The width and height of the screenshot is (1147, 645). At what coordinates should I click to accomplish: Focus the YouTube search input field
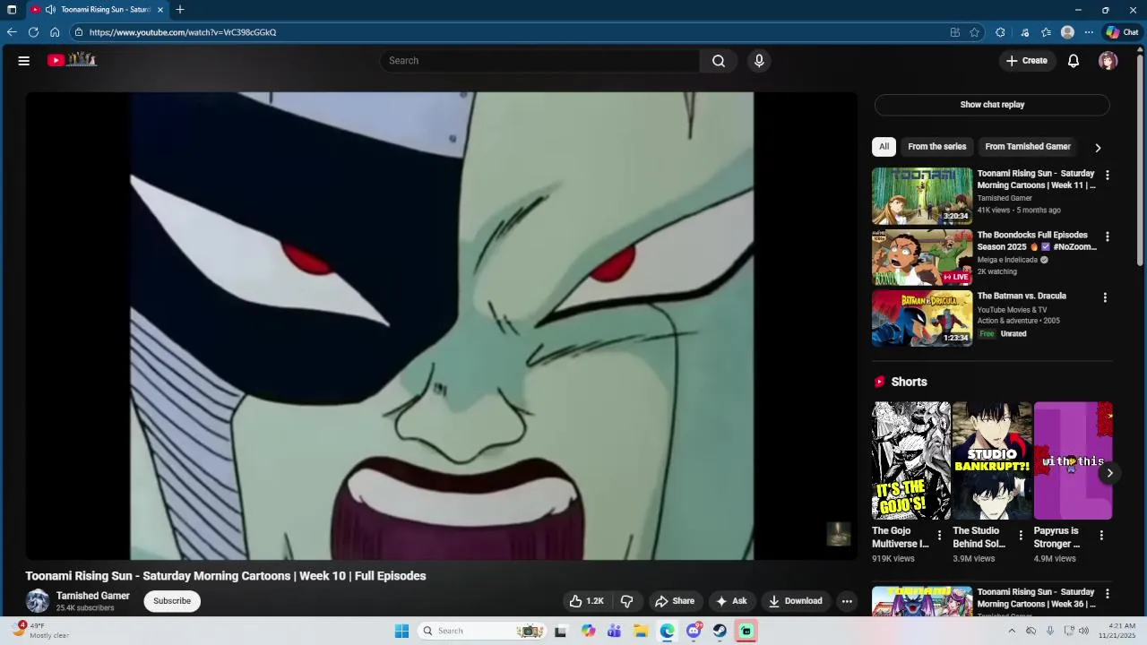[539, 61]
